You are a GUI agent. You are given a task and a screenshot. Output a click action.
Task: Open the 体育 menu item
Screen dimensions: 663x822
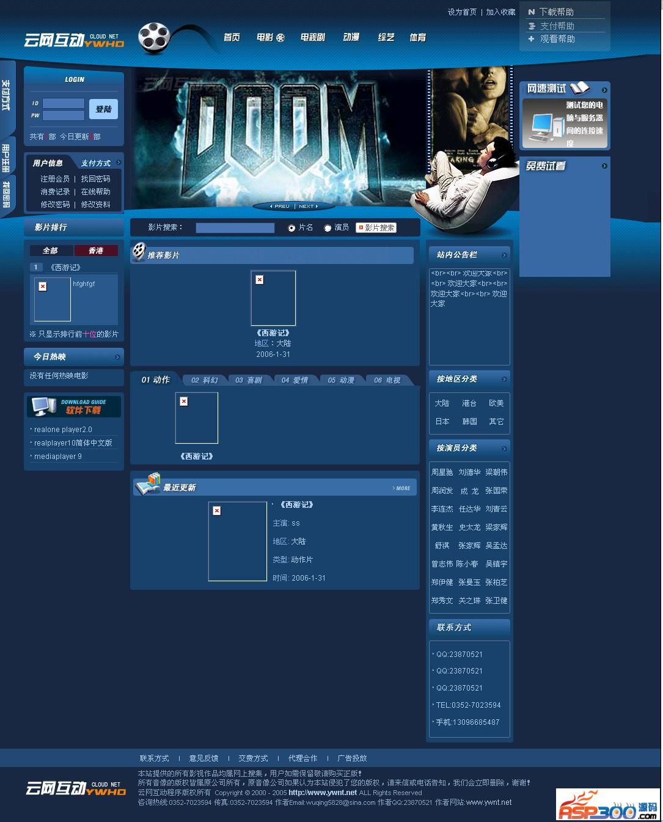(x=418, y=38)
